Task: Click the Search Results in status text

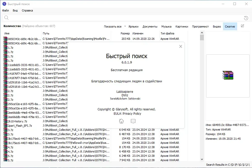Action: 228,165
